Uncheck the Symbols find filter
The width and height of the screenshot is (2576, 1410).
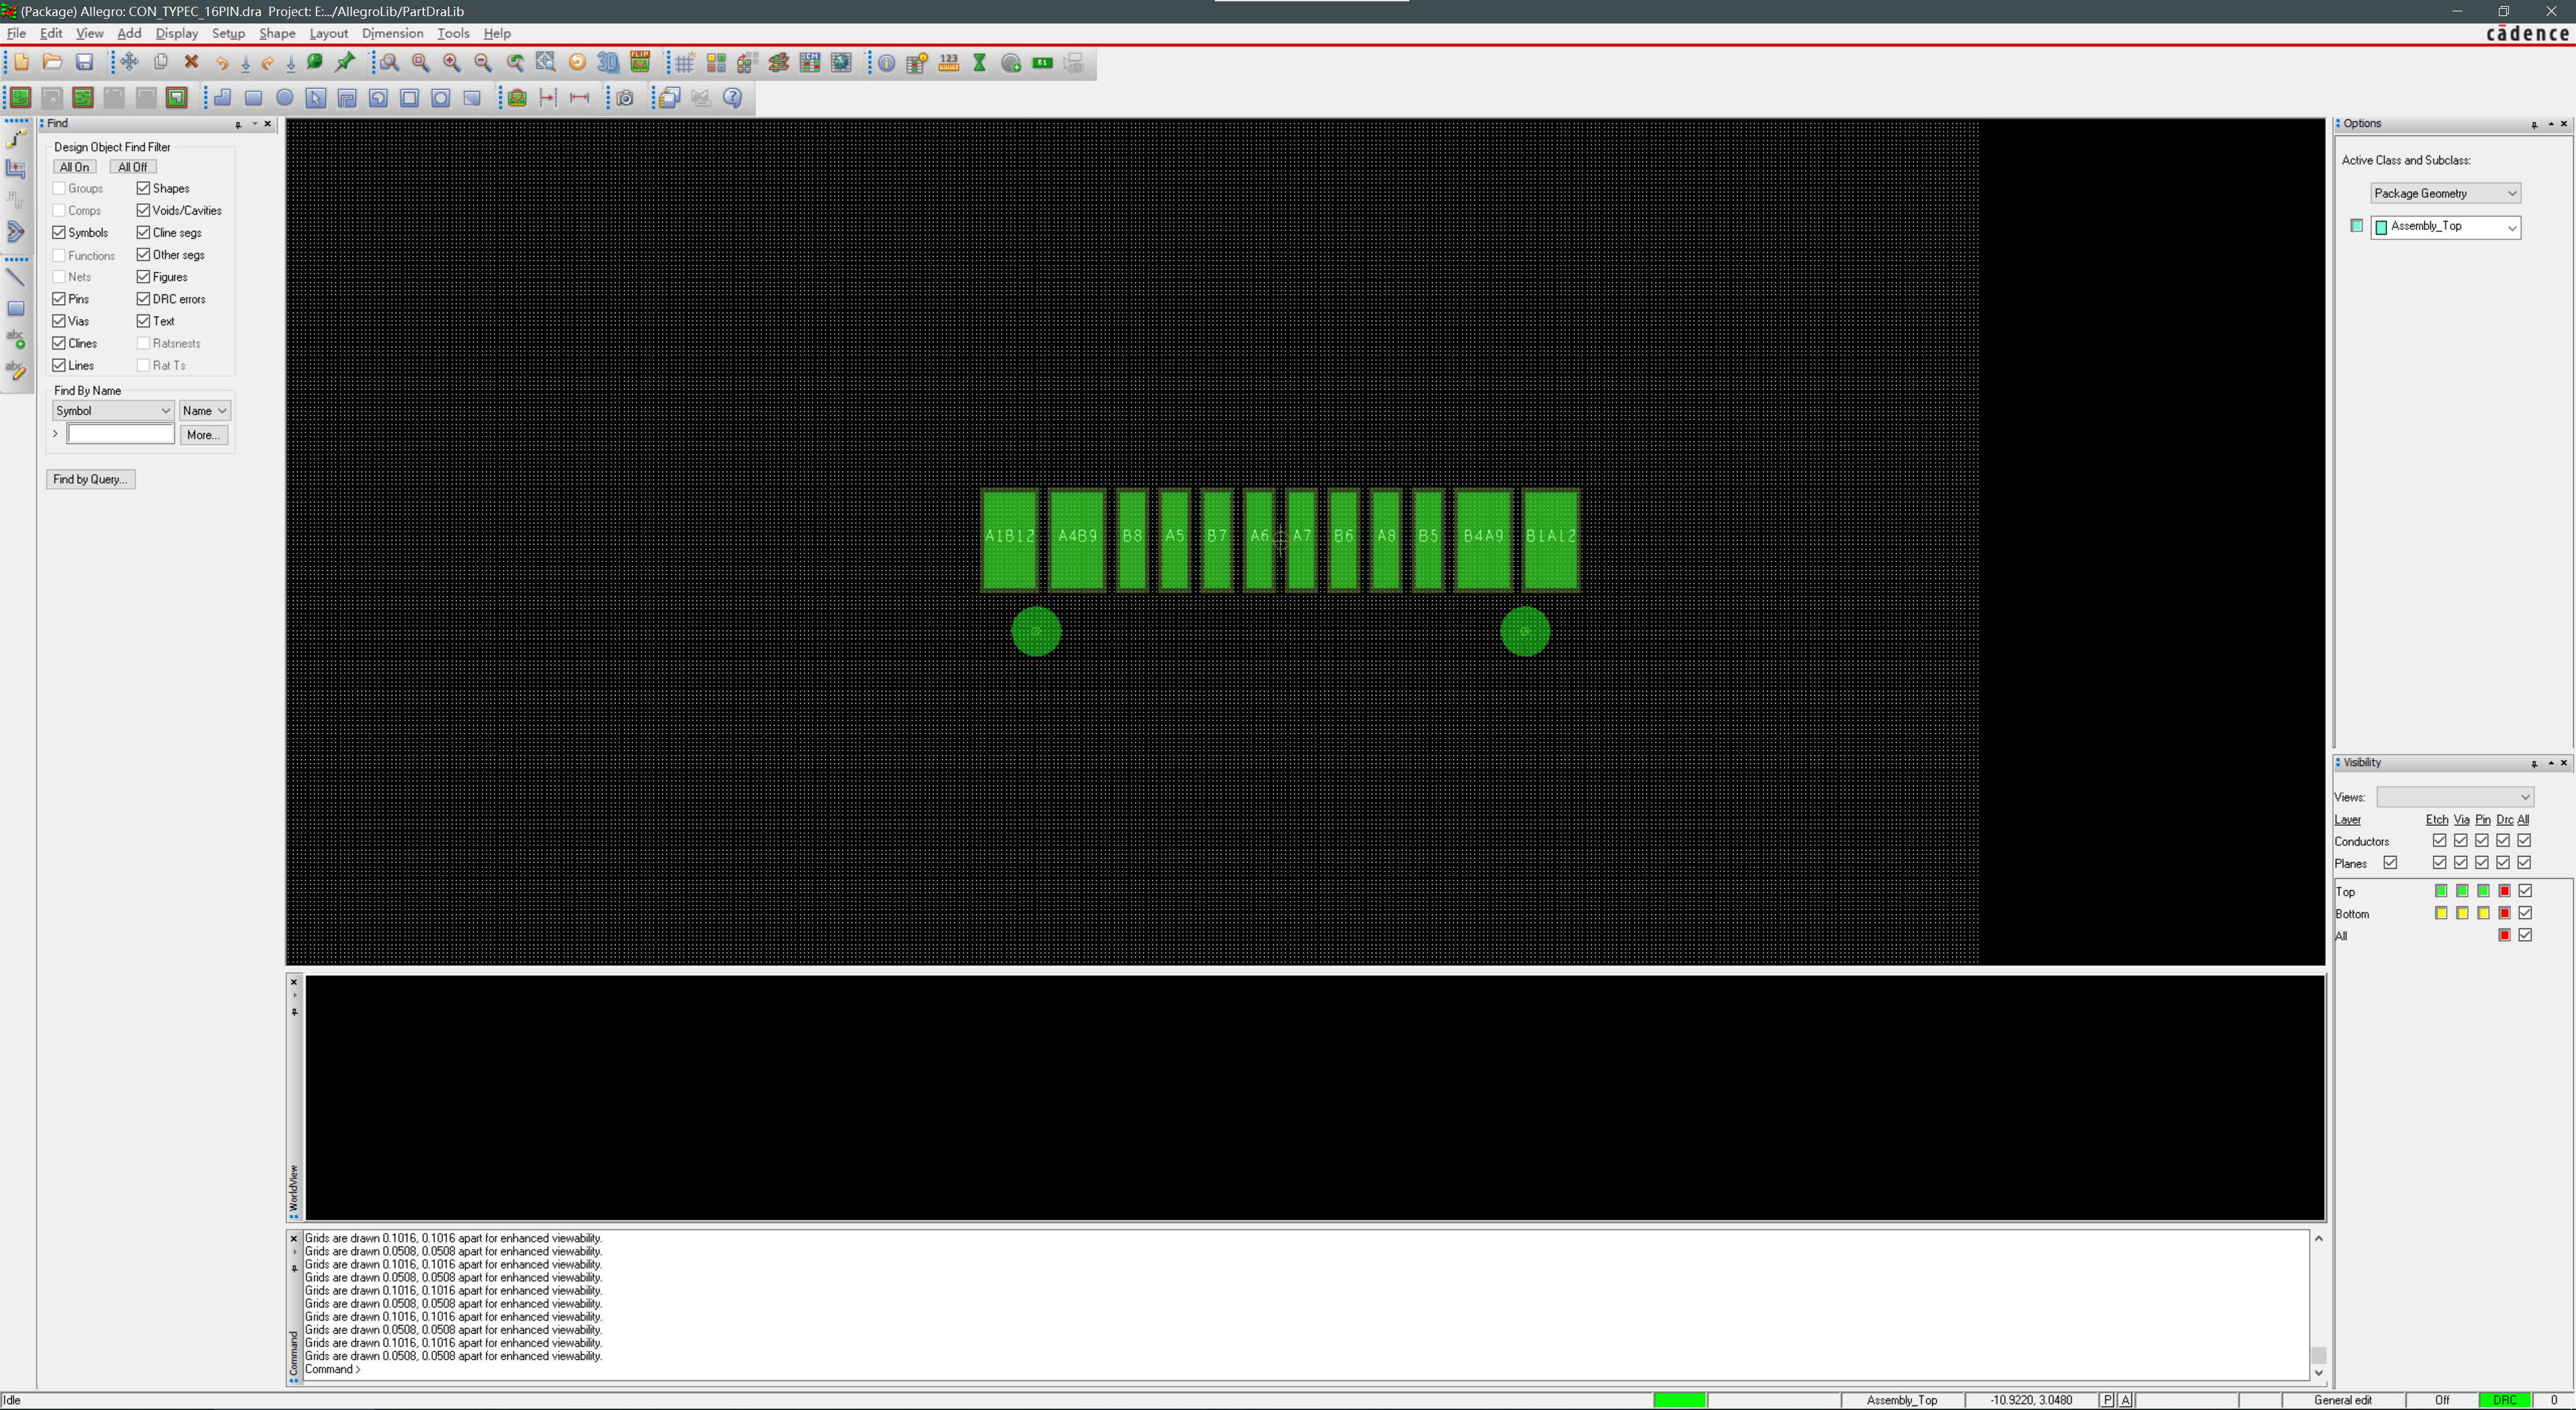click(x=59, y=232)
